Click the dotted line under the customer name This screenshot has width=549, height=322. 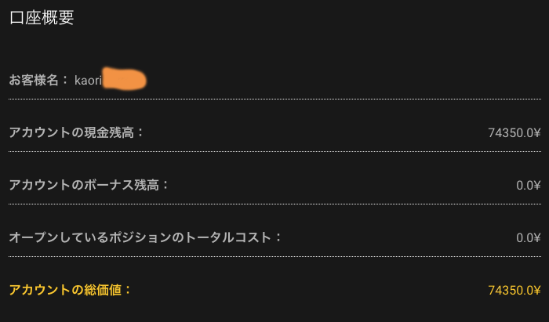(274, 99)
